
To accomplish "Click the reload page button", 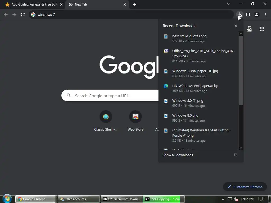I will (23, 15).
